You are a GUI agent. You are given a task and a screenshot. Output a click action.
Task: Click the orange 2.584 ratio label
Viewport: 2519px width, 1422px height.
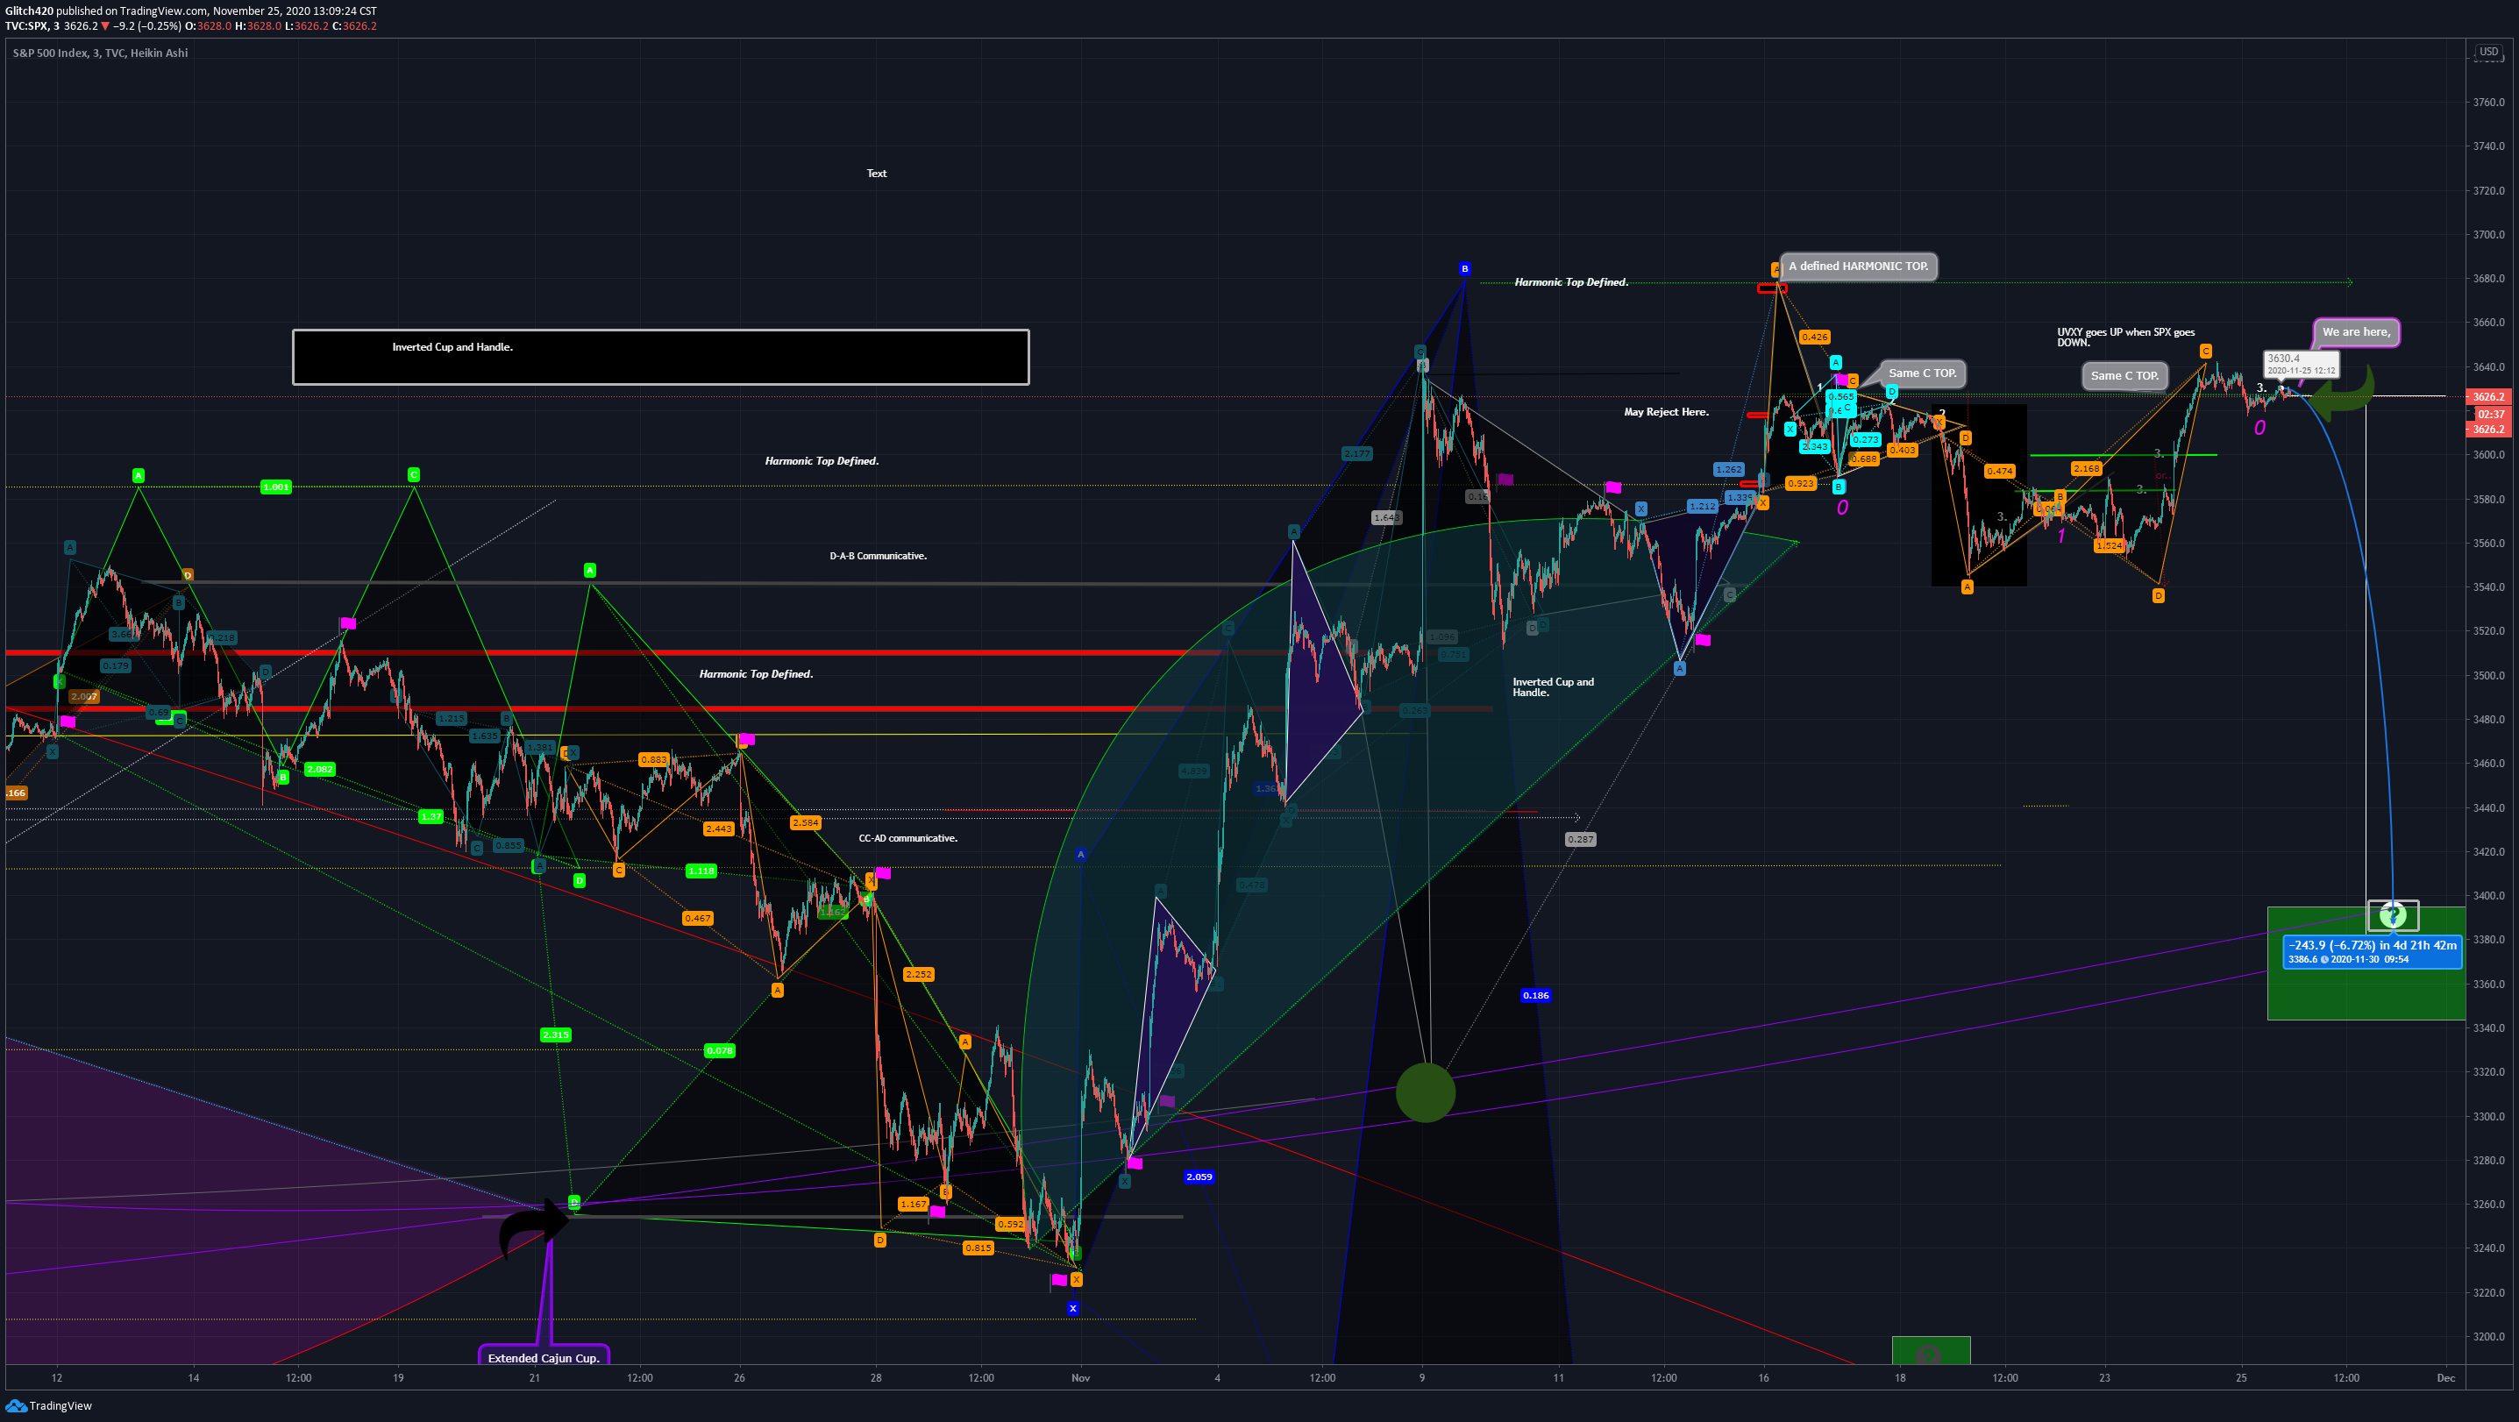click(806, 822)
